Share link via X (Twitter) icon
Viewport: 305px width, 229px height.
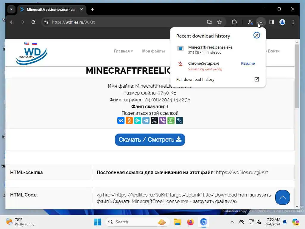click(154, 120)
